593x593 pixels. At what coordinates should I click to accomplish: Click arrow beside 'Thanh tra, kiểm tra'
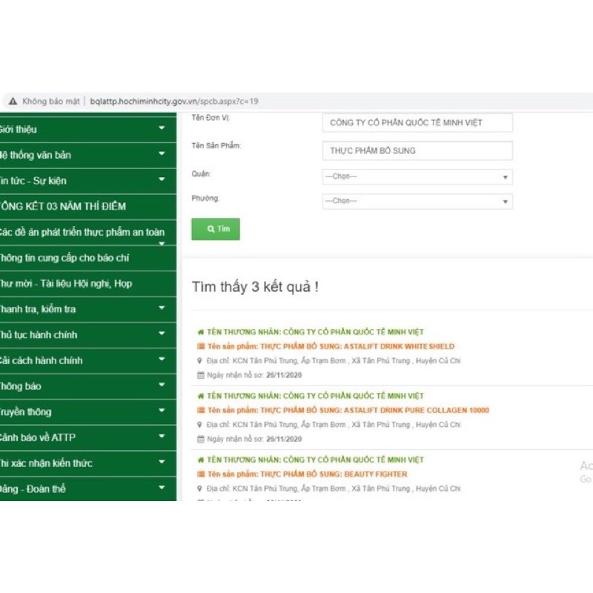(162, 308)
